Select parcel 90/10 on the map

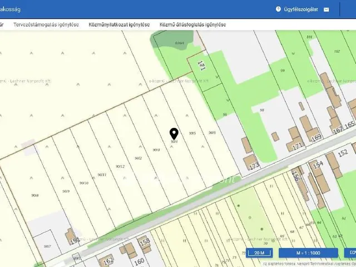(84, 182)
